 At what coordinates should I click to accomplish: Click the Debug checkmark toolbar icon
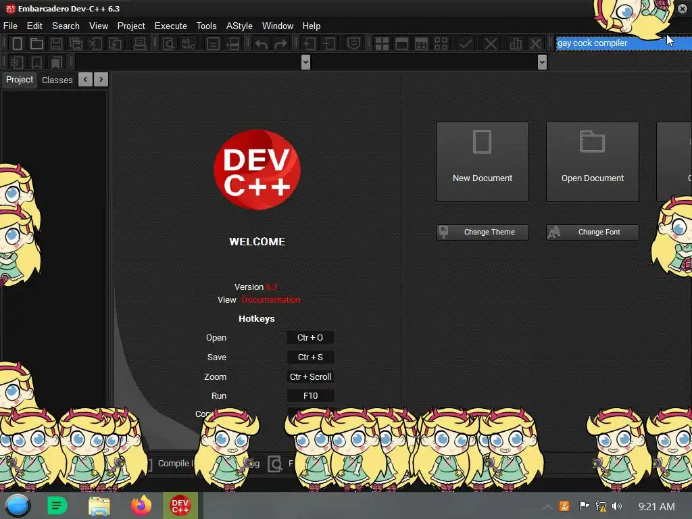coord(466,44)
